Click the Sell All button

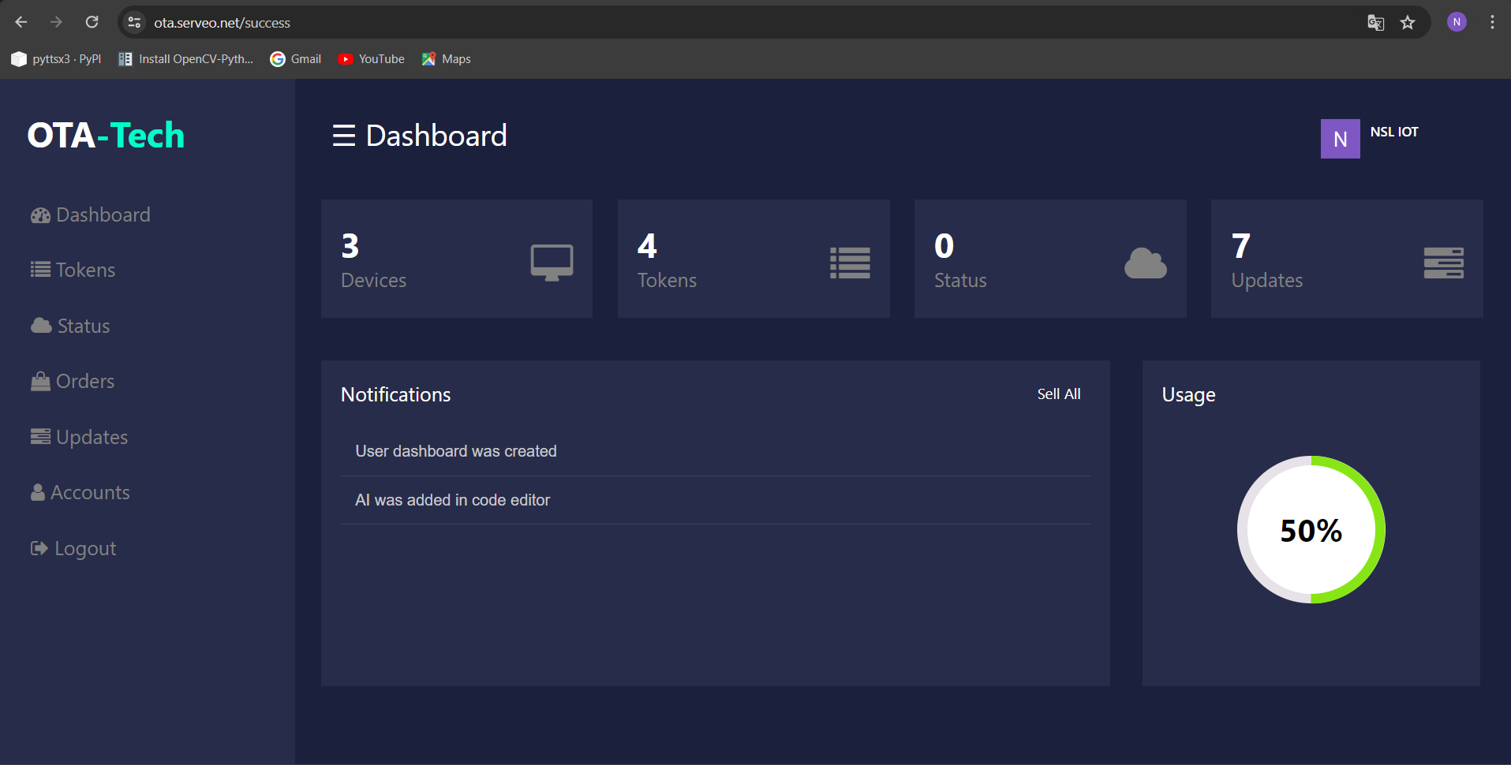[x=1058, y=394]
